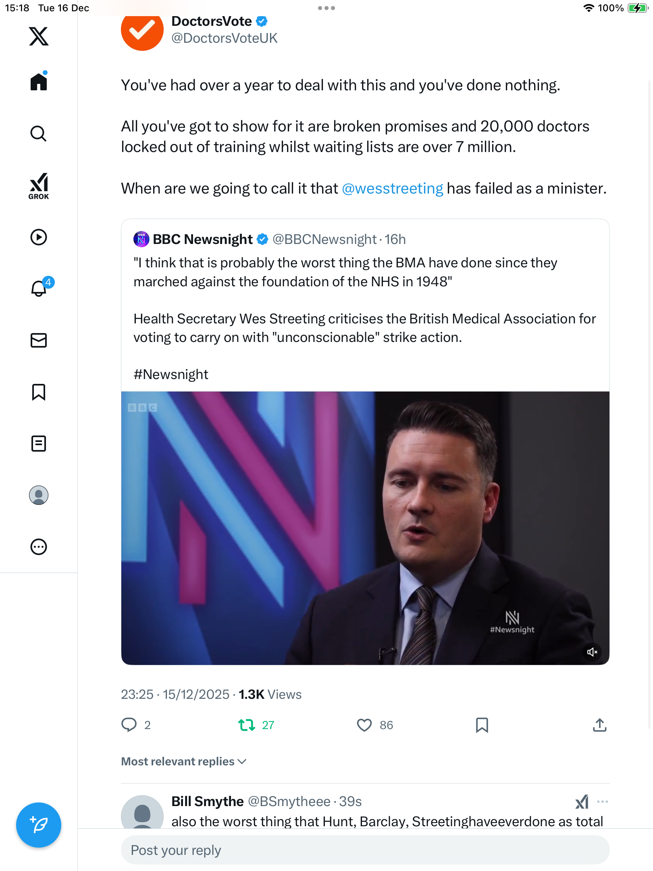Tap the Post your reply field

[365, 850]
